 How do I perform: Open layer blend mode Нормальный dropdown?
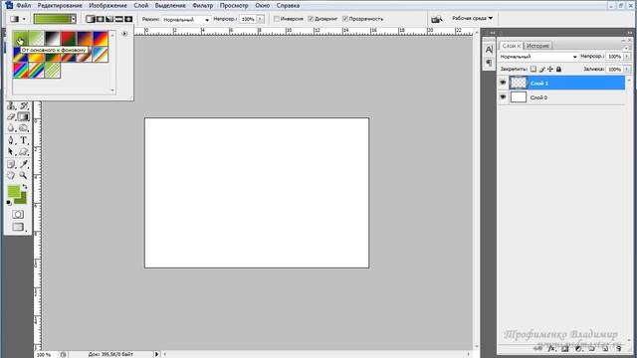[x=538, y=57]
